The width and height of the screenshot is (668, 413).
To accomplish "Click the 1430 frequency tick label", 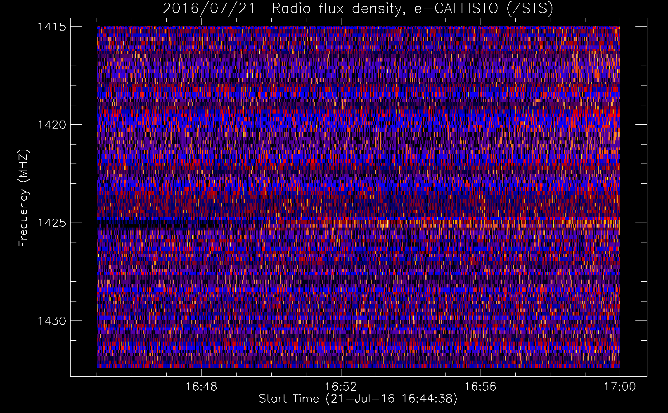I will click(x=52, y=321).
